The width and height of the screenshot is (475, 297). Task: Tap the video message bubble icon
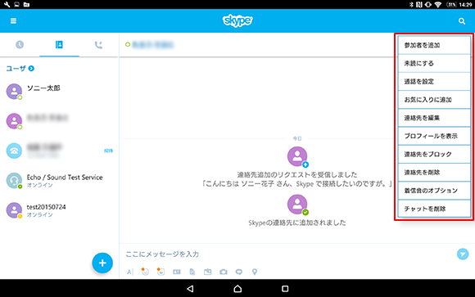click(239, 272)
